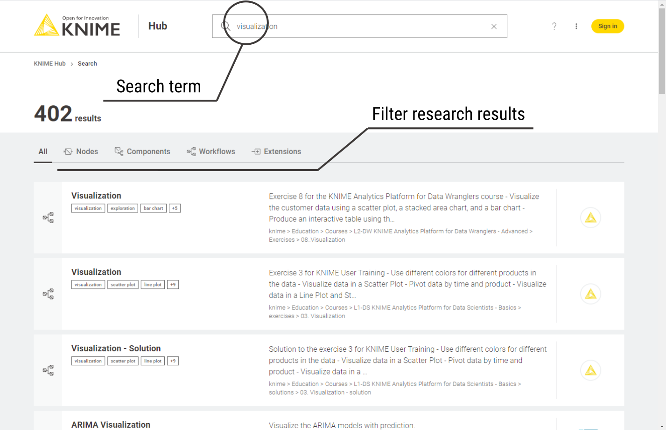Click the search magnifier icon
This screenshot has width=666, height=430.
pyautogui.click(x=225, y=26)
